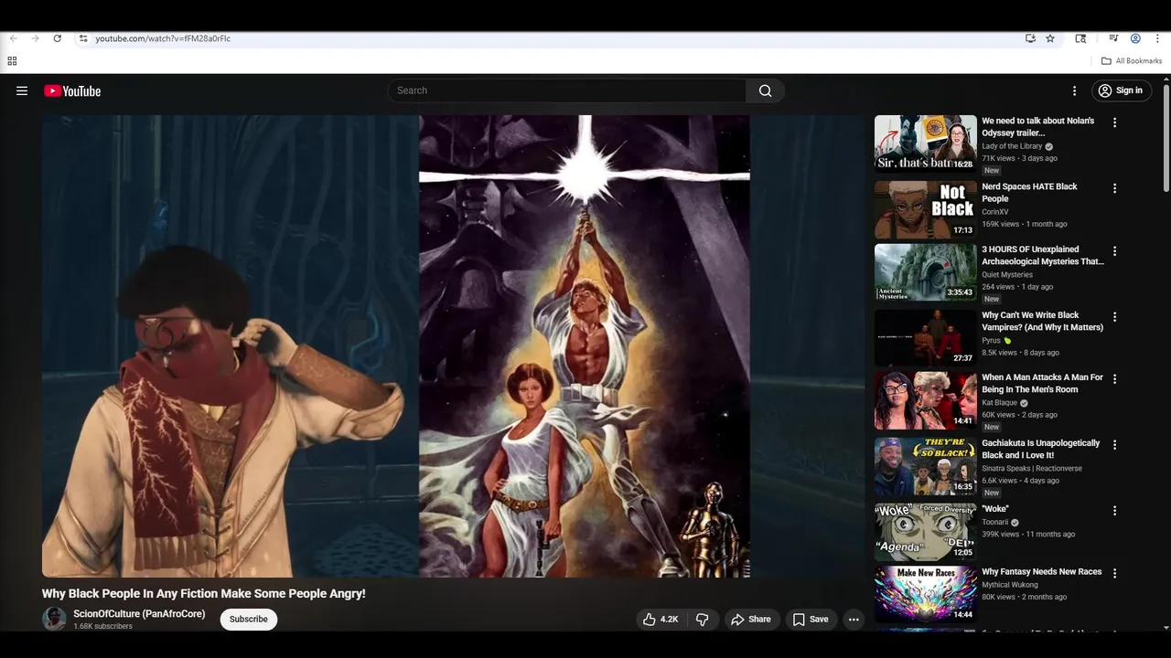
Task: Click channel name 'CorinXV'
Action: pos(995,212)
